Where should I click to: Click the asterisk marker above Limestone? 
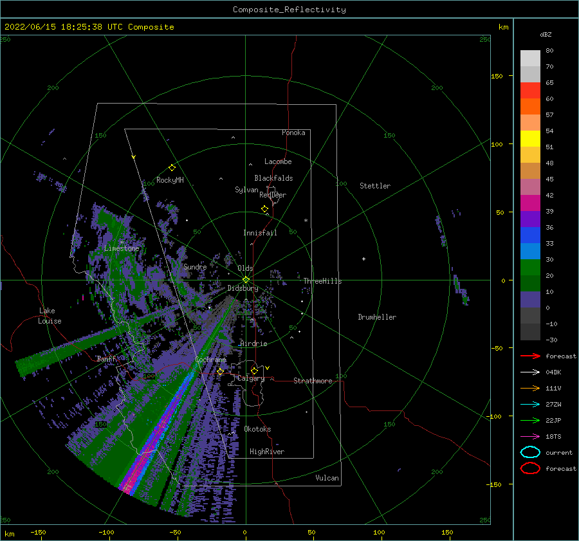tap(122, 243)
